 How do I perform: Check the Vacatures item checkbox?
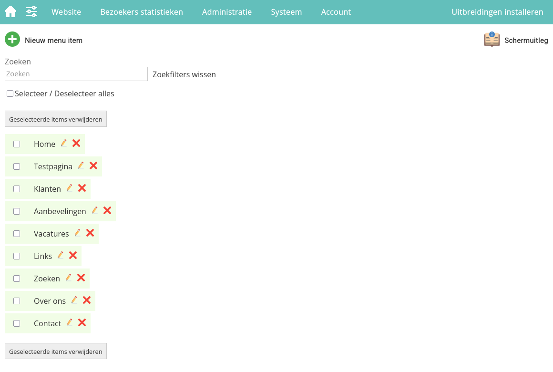click(x=17, y=234)
